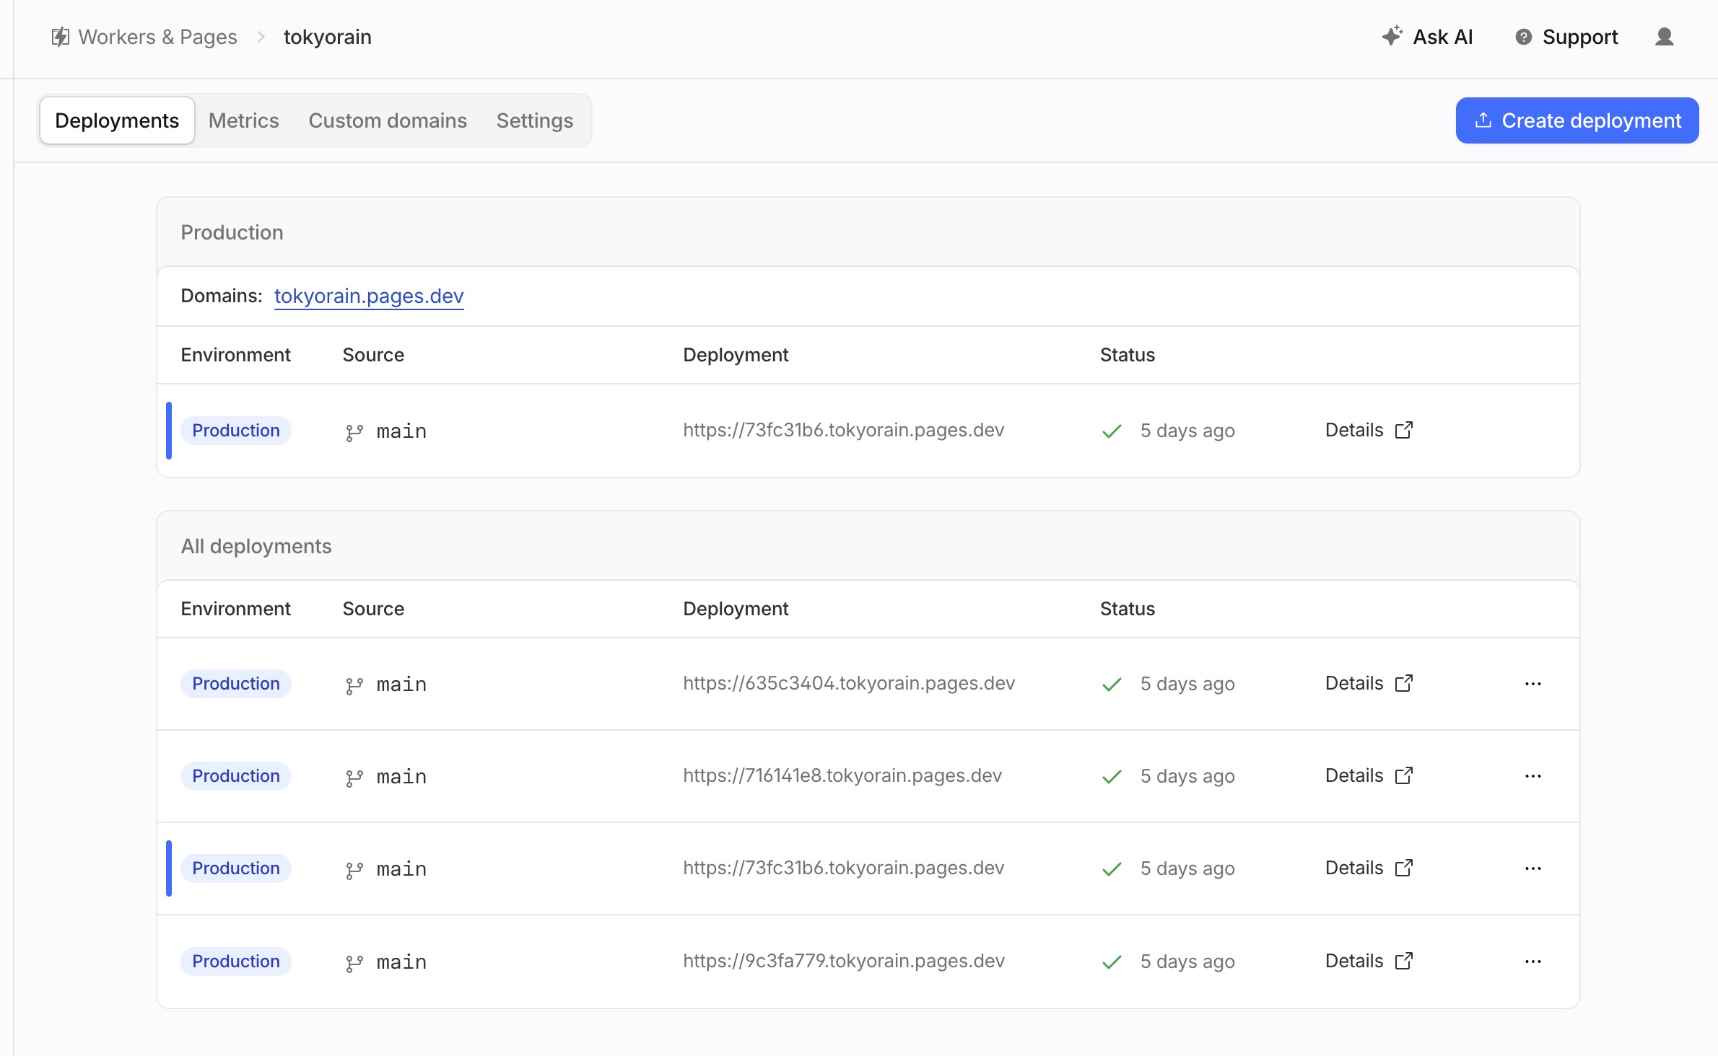Click the external link icon for 635c3404
1718x1056 pixels.
tap(1404, 683)
